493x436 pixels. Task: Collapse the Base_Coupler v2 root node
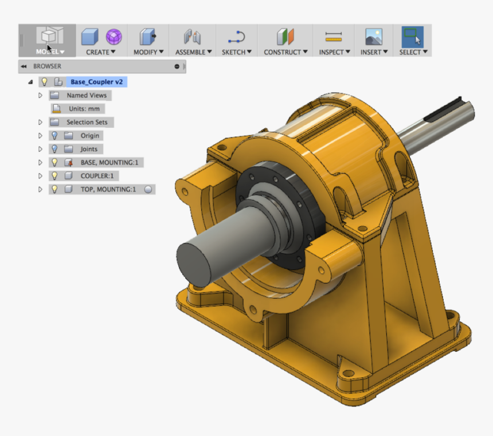[30, 82]
